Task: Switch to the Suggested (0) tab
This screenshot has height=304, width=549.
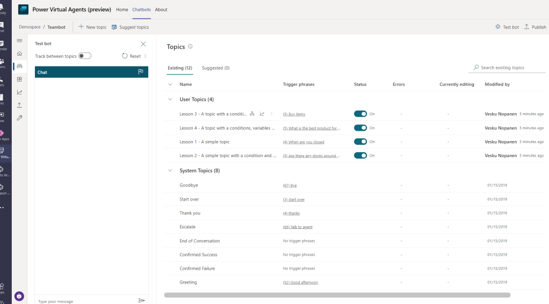Action: [215, 68]
